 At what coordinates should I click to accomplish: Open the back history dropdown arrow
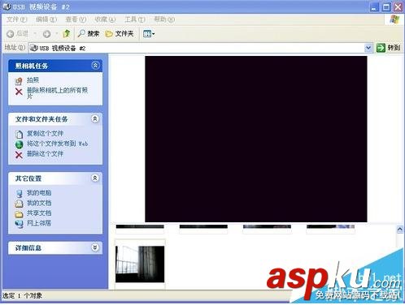35,34
